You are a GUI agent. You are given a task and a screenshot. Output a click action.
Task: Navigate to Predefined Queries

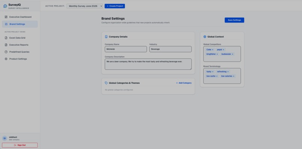[20, 52]
